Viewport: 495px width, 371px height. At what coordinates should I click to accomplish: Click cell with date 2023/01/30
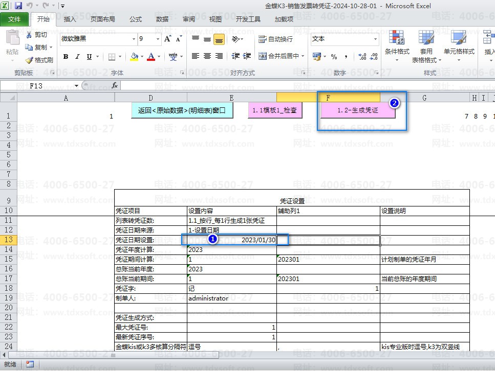[232, 240]
